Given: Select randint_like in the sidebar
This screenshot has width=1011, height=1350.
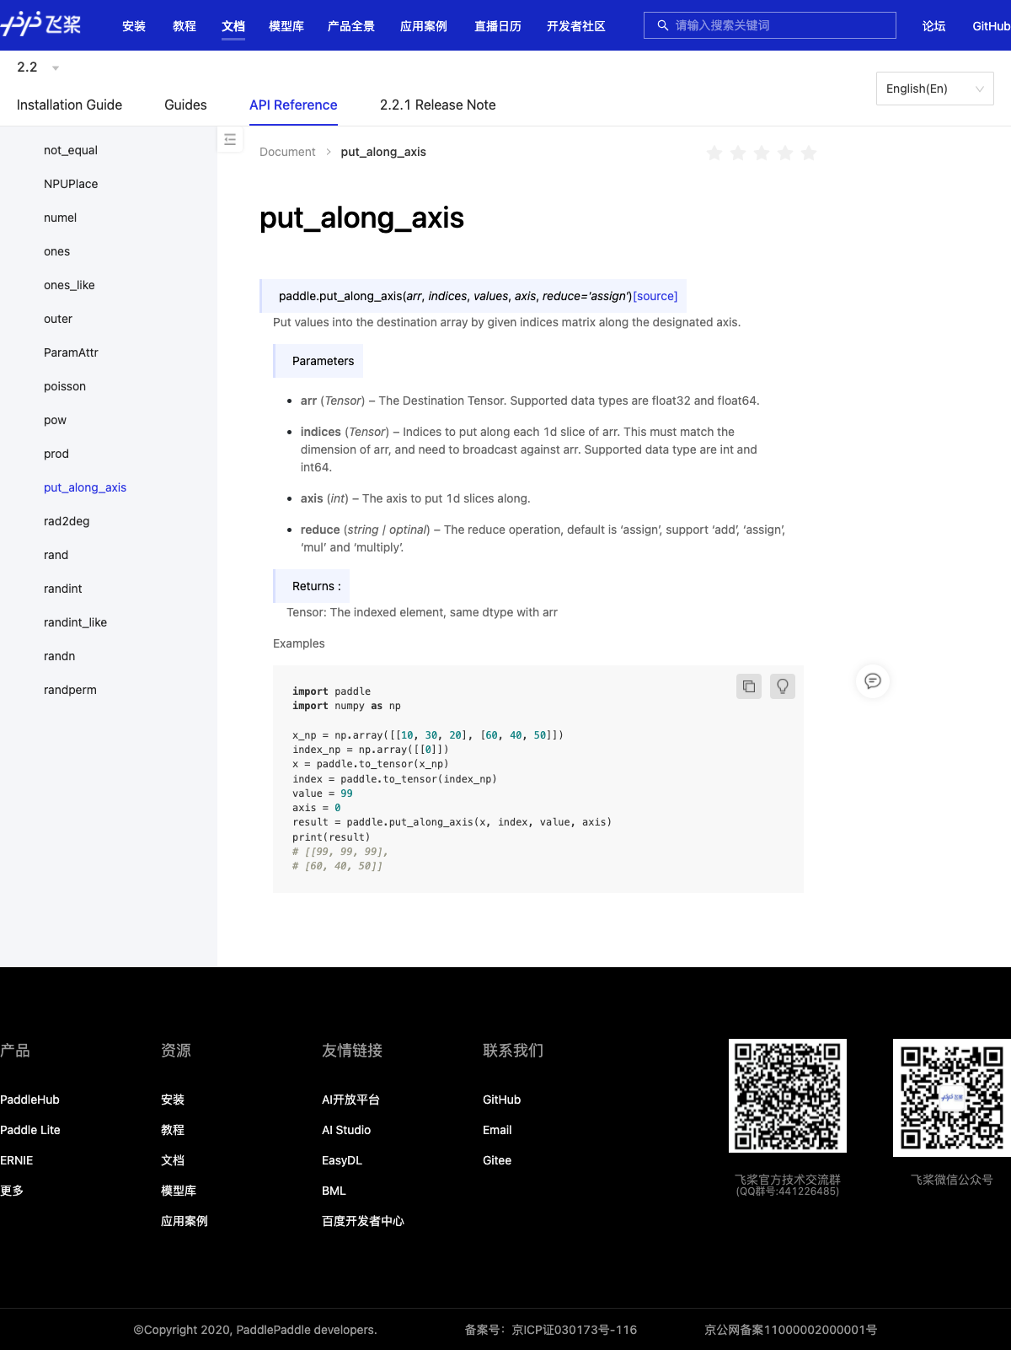Looking at the screenshot, I should [76, 622].
